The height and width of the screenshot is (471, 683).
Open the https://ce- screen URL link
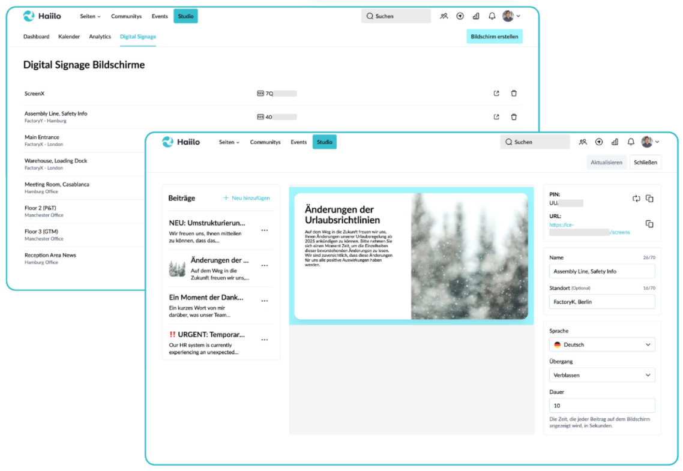pyautogui.click(x=589, y=229)
